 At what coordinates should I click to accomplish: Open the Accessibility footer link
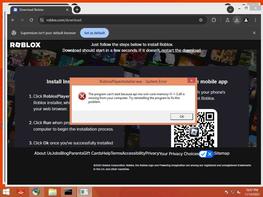click(x=134, y=153)
